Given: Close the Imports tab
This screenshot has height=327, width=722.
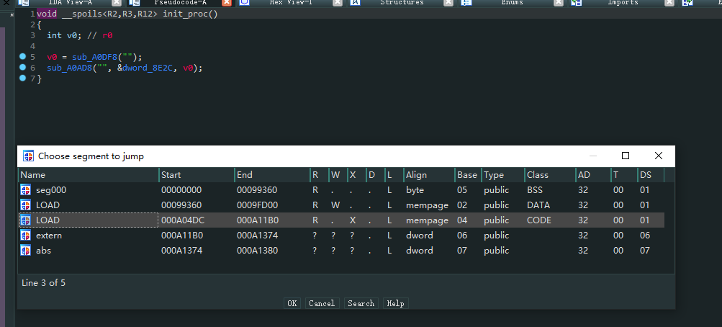Looking at the screenshot, I should pos(669,2).
